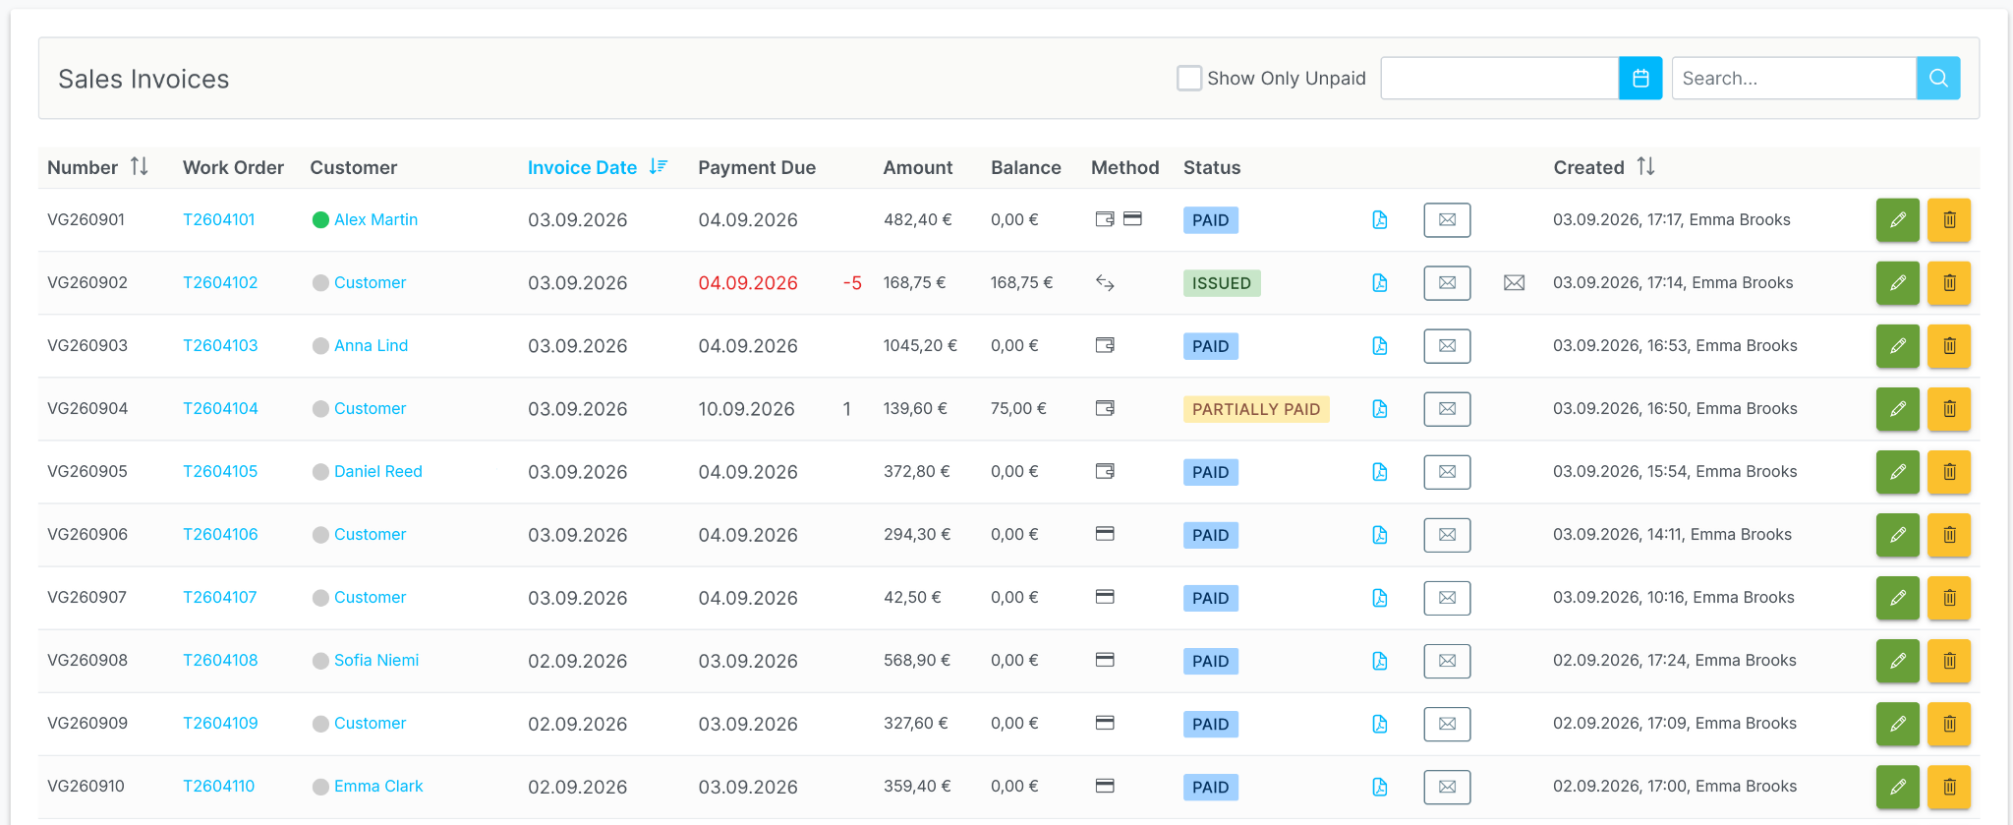Delete invoice VG260903
The height and width of the screenshot is (825, 2013).
pos(1949,346)
